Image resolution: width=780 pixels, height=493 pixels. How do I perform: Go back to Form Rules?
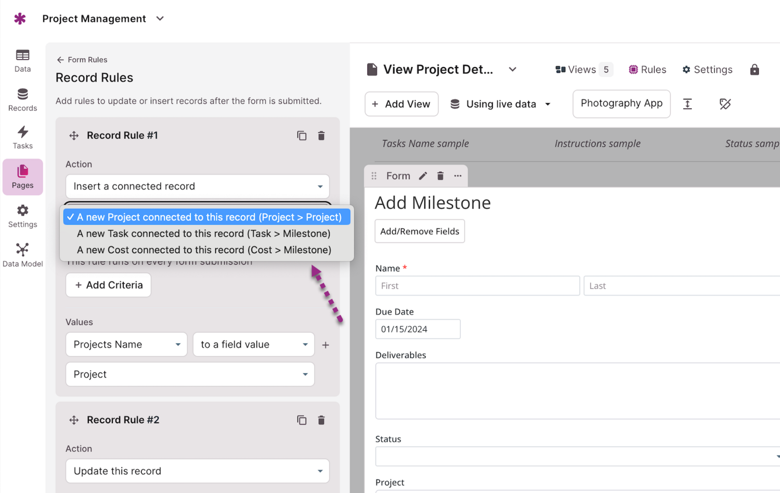click(82, 60)
